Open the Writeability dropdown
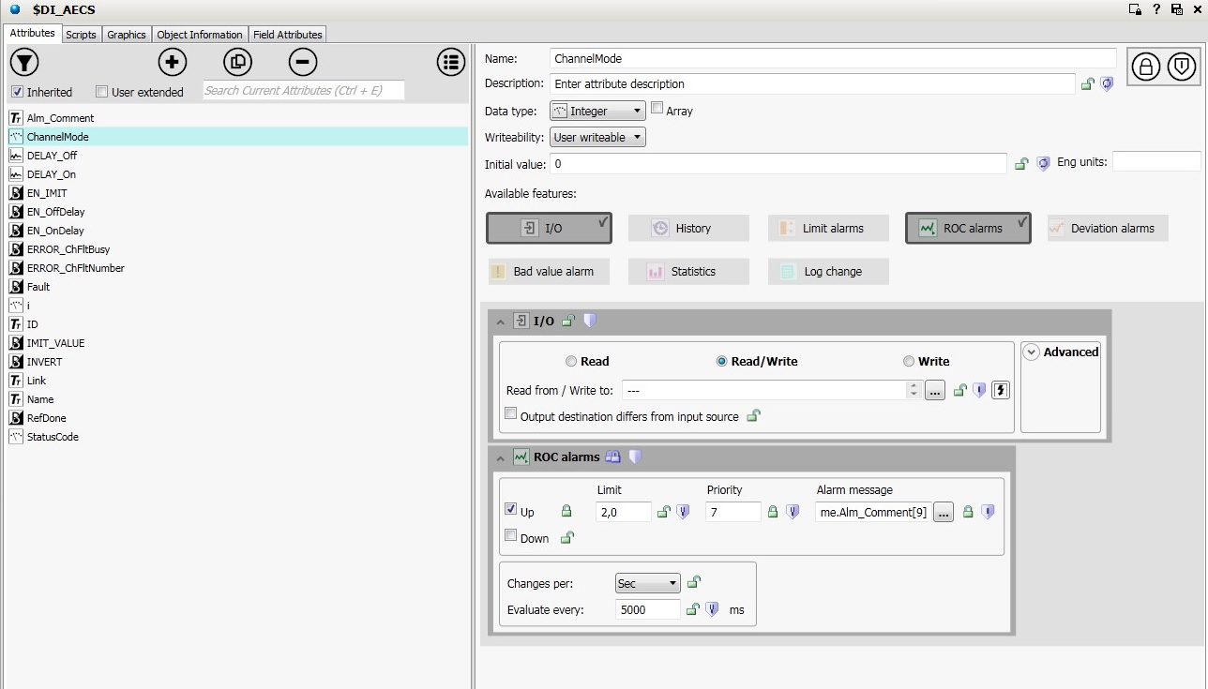The width and height of the screenshot is (1208, 689). coord(597,138)
